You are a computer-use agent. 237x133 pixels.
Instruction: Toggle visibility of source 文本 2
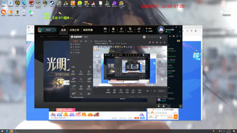tap(71, 44)
